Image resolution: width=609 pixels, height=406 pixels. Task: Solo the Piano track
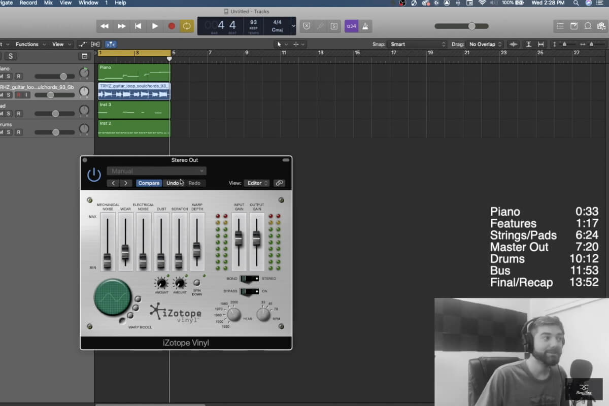9,76
